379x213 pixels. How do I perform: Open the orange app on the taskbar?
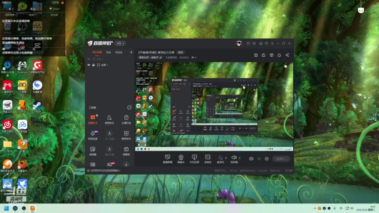click(x=33, y=208)
